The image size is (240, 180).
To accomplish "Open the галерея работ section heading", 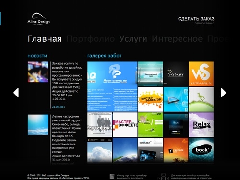I will 105,56.
